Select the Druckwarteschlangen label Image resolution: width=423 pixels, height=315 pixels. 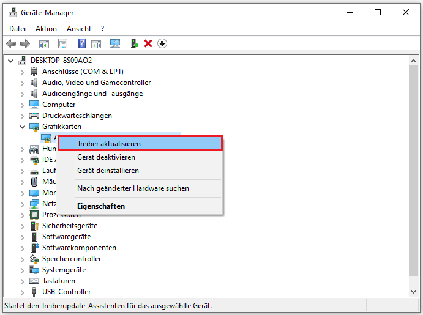tap(77, 116)
